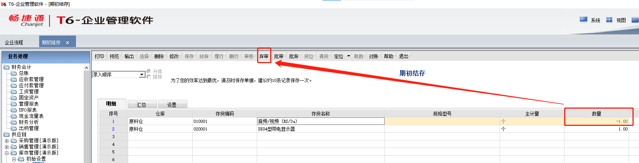This screenshot has width=639, height=163.
Task: Open 出纳管理 in the tree
Action: [29, 128]
